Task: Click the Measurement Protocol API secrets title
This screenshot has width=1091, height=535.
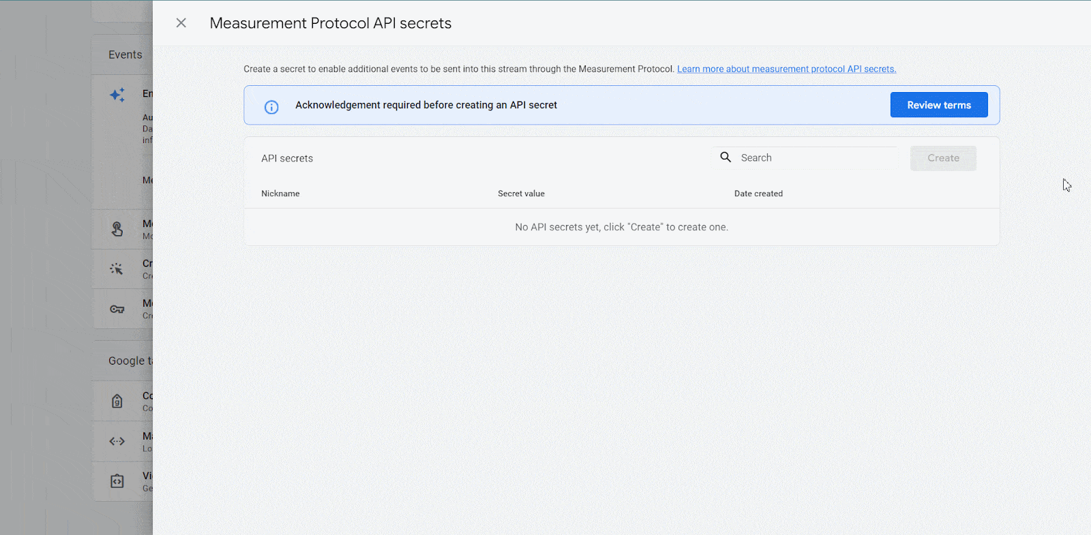Action: click(331, 23)
